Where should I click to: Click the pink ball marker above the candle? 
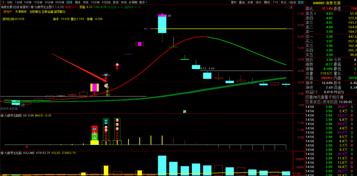(117, 65)
